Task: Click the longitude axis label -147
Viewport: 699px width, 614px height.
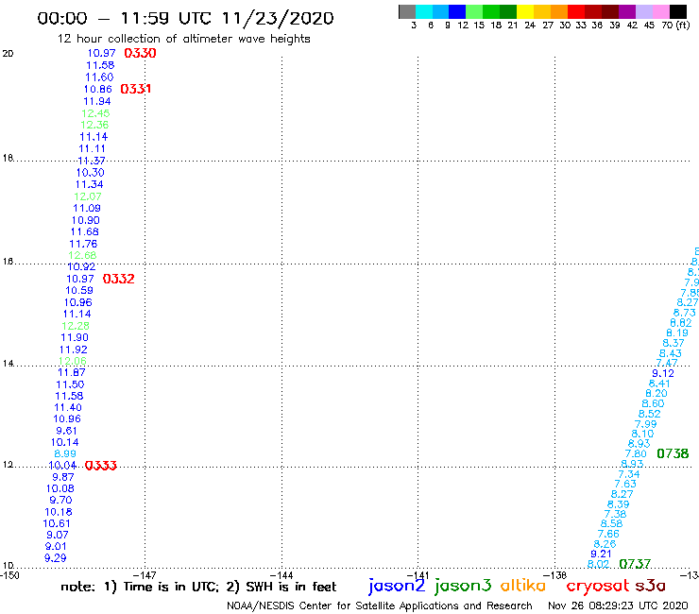Action: click(145, 575)
